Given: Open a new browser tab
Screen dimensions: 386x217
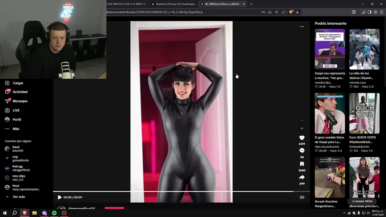Looking at the screenshot, I should (x=251, y=4).
